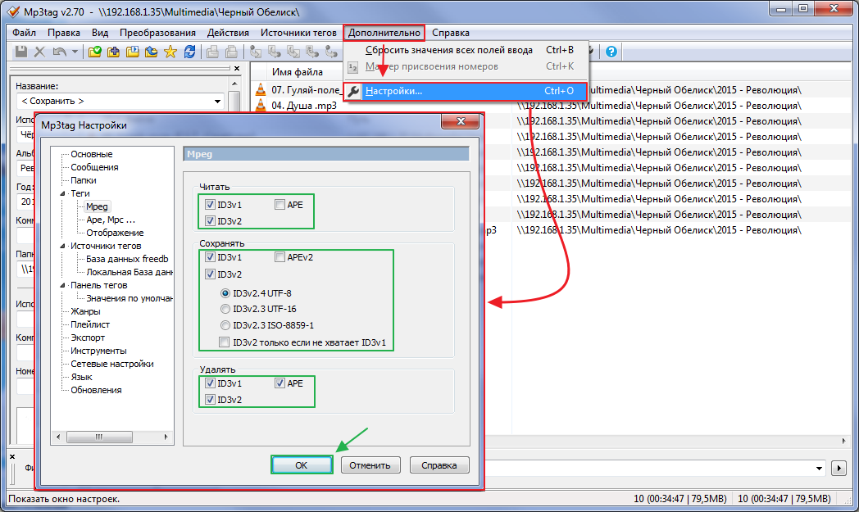Click the fifth converter icon in toolbar

(331, 52)
